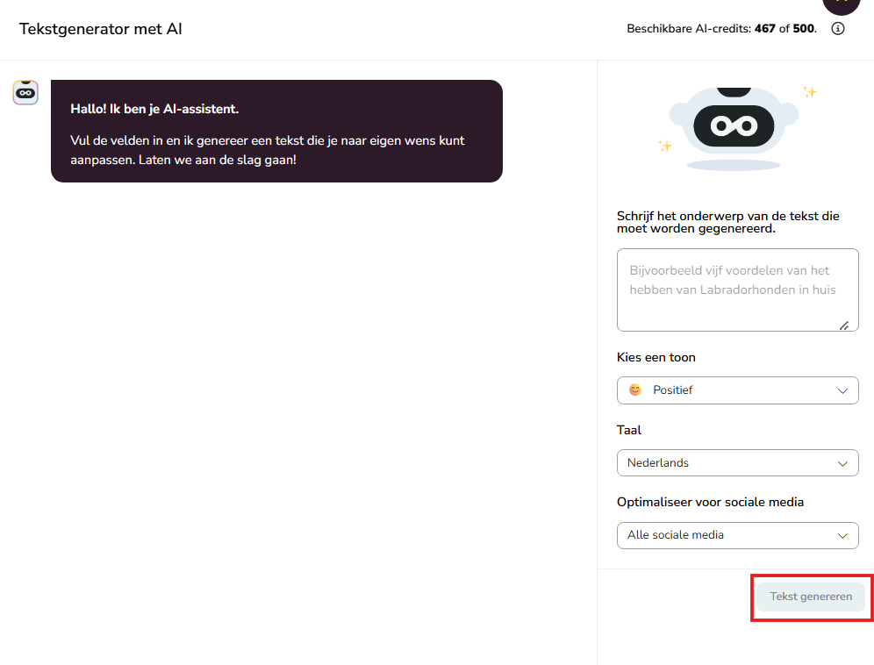Click the small AI assistant avatar by the chat bubble
This screenshot has width=874, height=665.
pyautogui.click(x=25, y=92)
